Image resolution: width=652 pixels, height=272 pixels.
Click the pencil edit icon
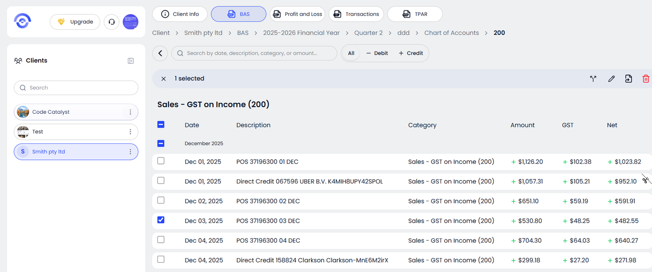tap(611, 79)
